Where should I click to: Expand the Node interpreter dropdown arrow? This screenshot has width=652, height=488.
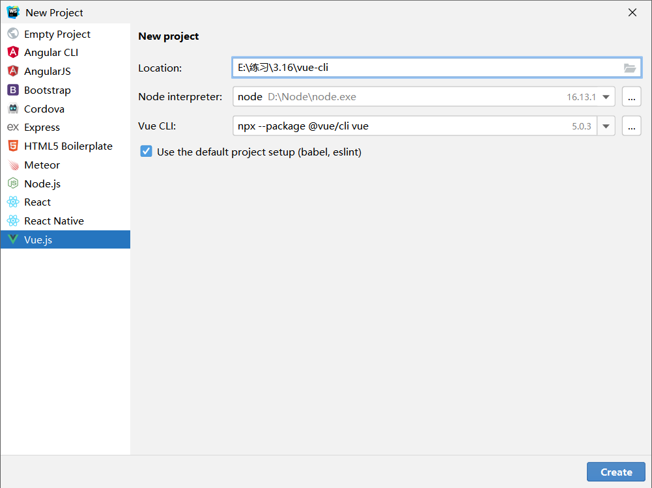click(x=606, y=97)
